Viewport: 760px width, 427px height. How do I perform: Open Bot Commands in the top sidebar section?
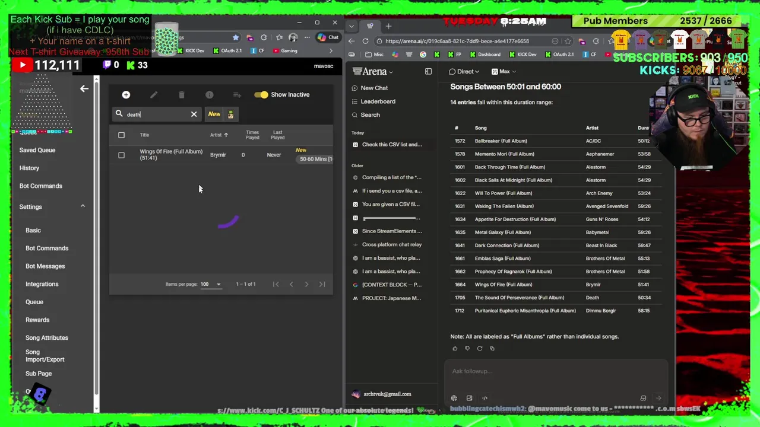(x=40, y=186)
